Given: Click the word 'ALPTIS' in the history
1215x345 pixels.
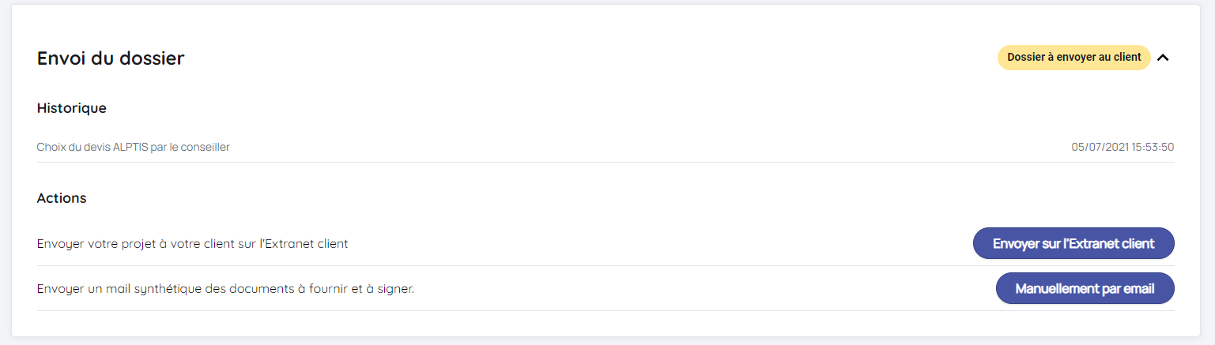Looking at the screenshot, I should [128, 148].
